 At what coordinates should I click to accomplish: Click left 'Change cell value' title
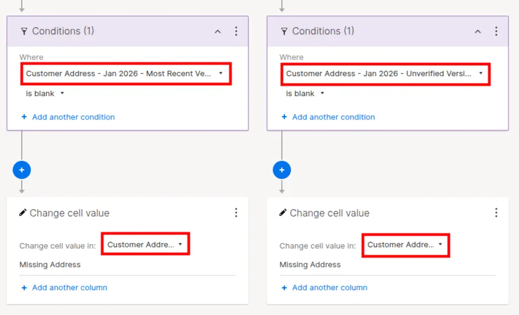pos(69,213)
